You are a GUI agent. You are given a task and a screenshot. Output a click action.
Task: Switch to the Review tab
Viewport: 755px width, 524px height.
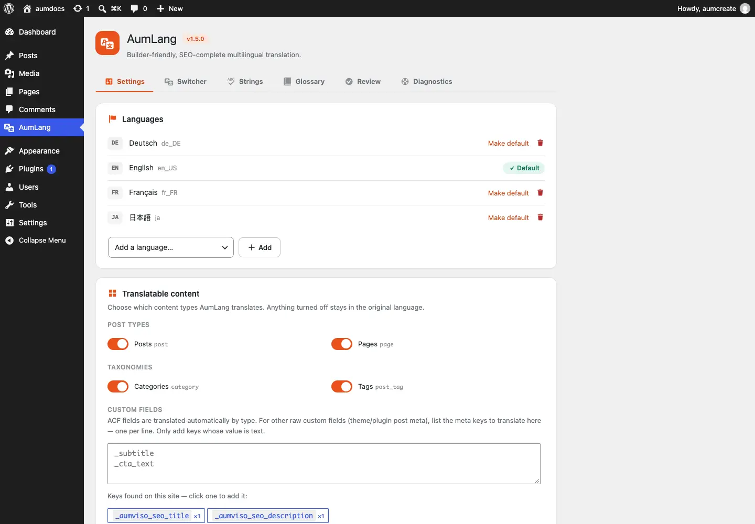pyautogui.click(x=363, y=82)
